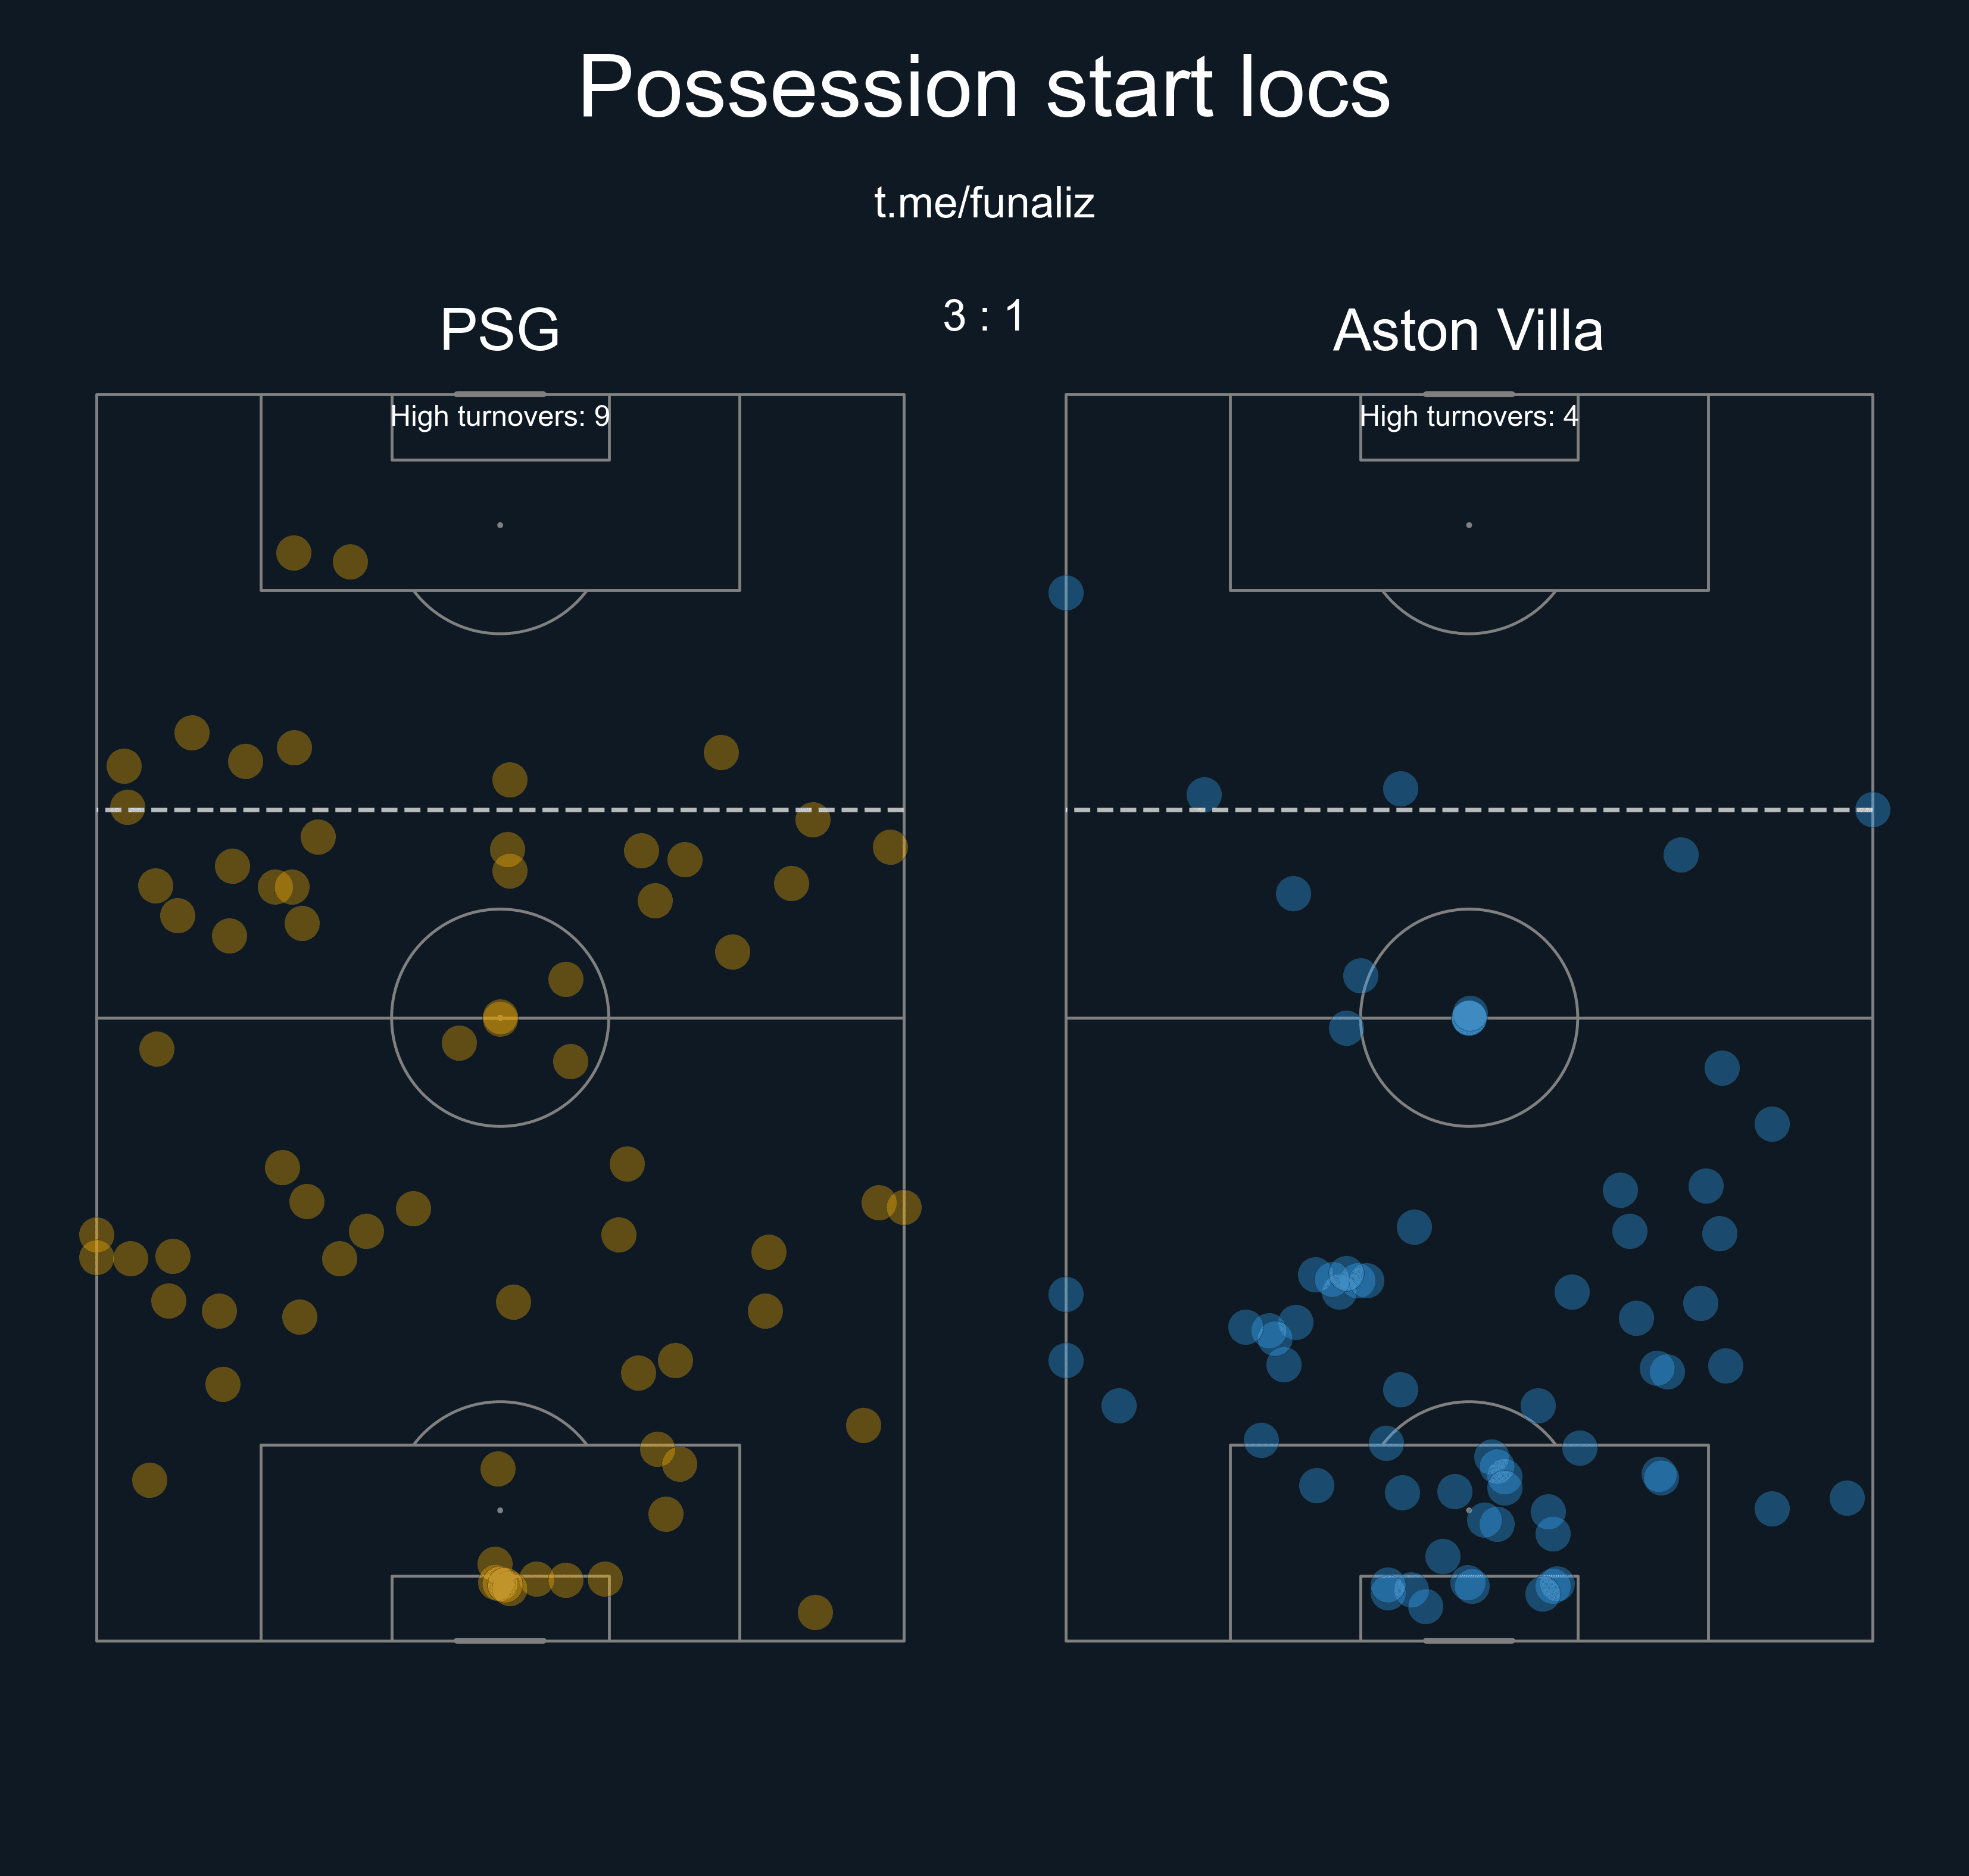
Task: Click the yellow marker on PSG's center spot
Action: (500, 1018)
